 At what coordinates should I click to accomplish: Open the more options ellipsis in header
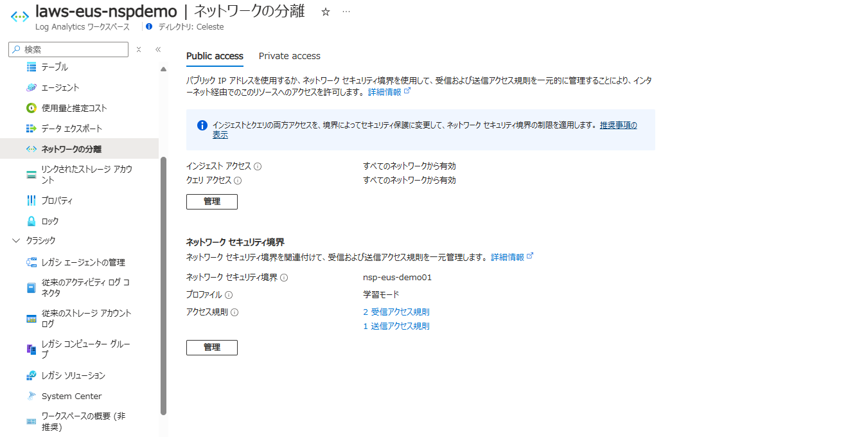pyautogui.click(x=346, y=12)
